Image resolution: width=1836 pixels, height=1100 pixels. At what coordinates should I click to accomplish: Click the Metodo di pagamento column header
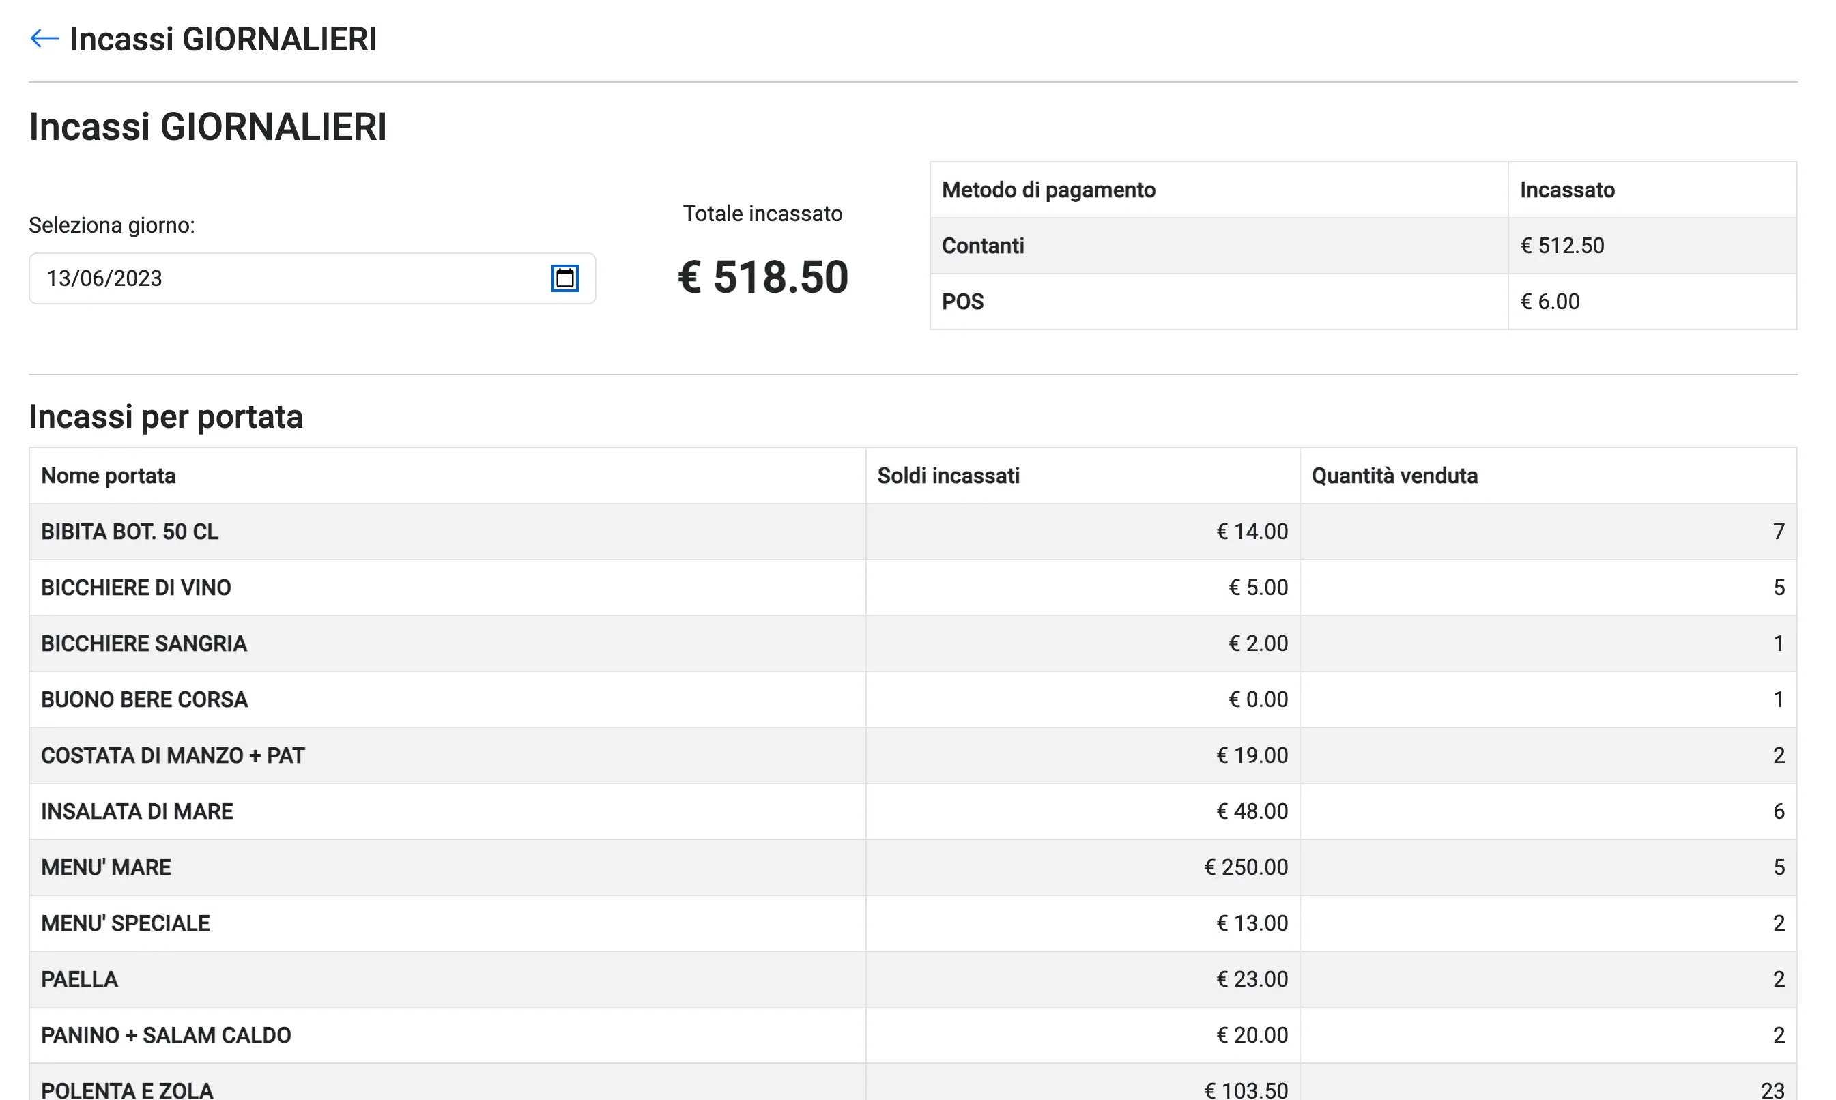pyautogui.click(x=1048, y=190)
